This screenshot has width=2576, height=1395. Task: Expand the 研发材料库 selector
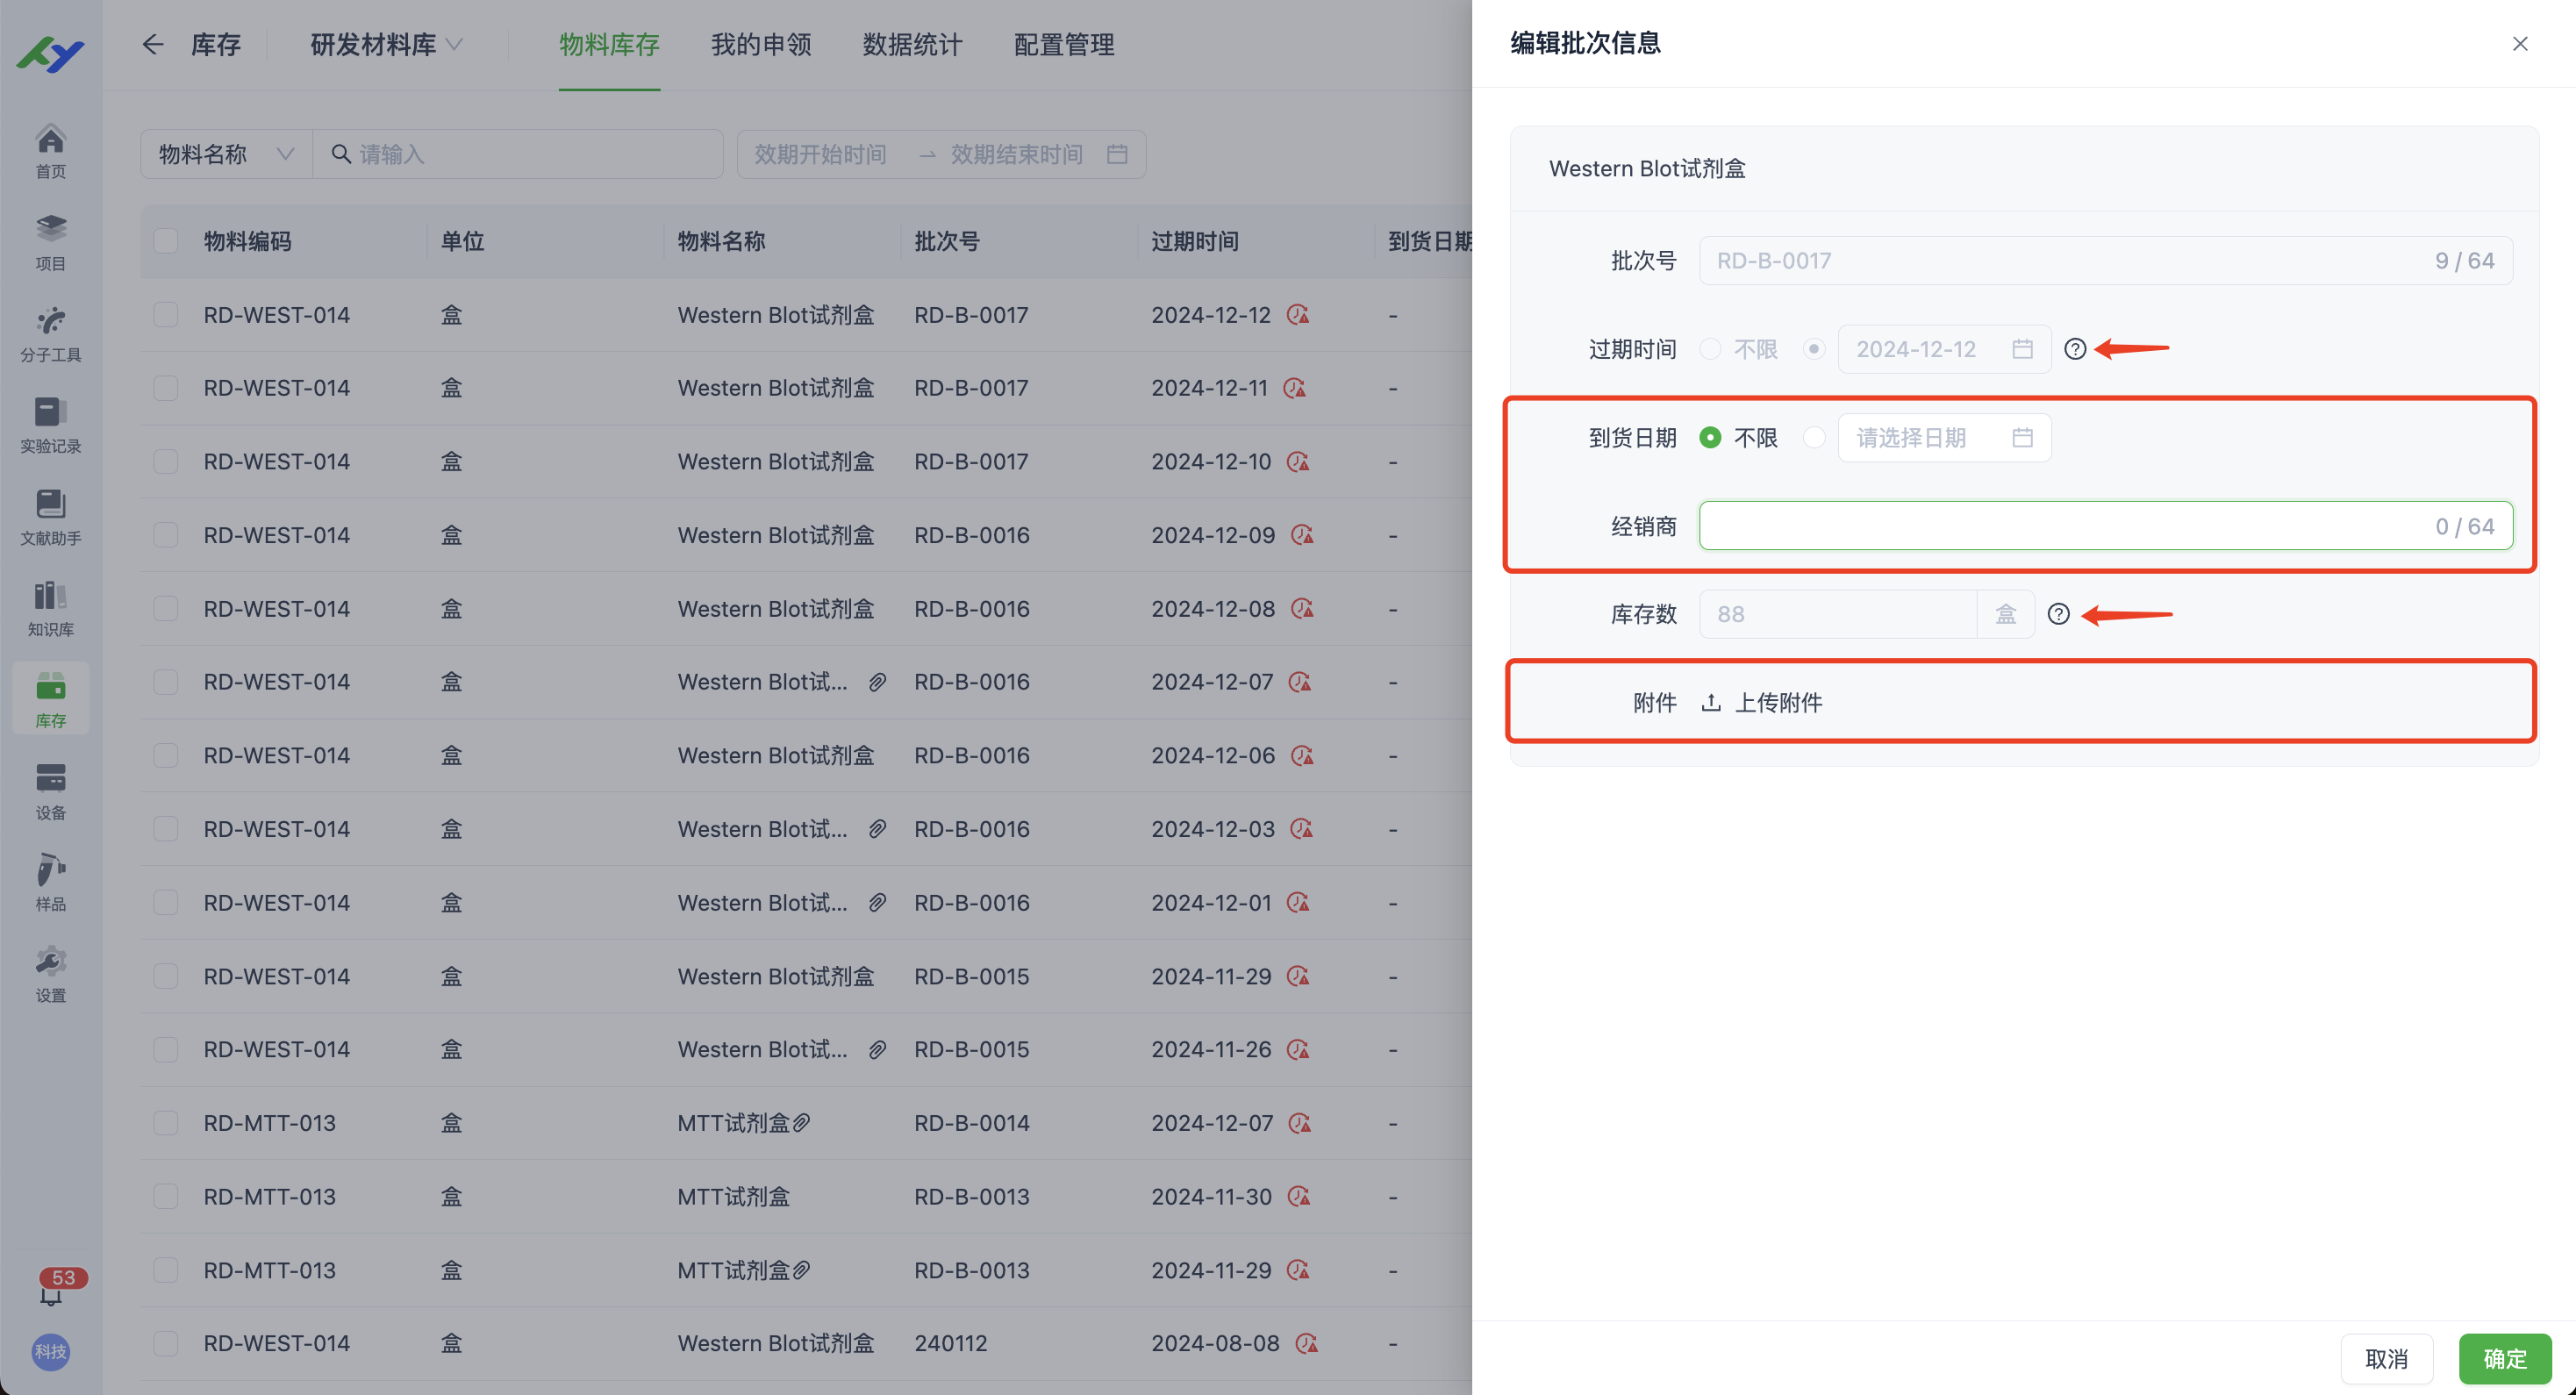(385, 44)
